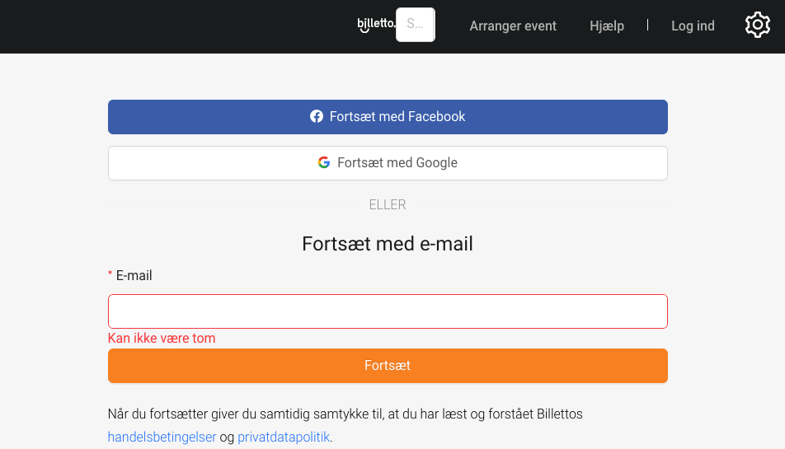Image resolution: width=785 pixels, height=449 pixels.
Task: Click the 'Kan ikke være tom' error message
Action: pos(162,339)
